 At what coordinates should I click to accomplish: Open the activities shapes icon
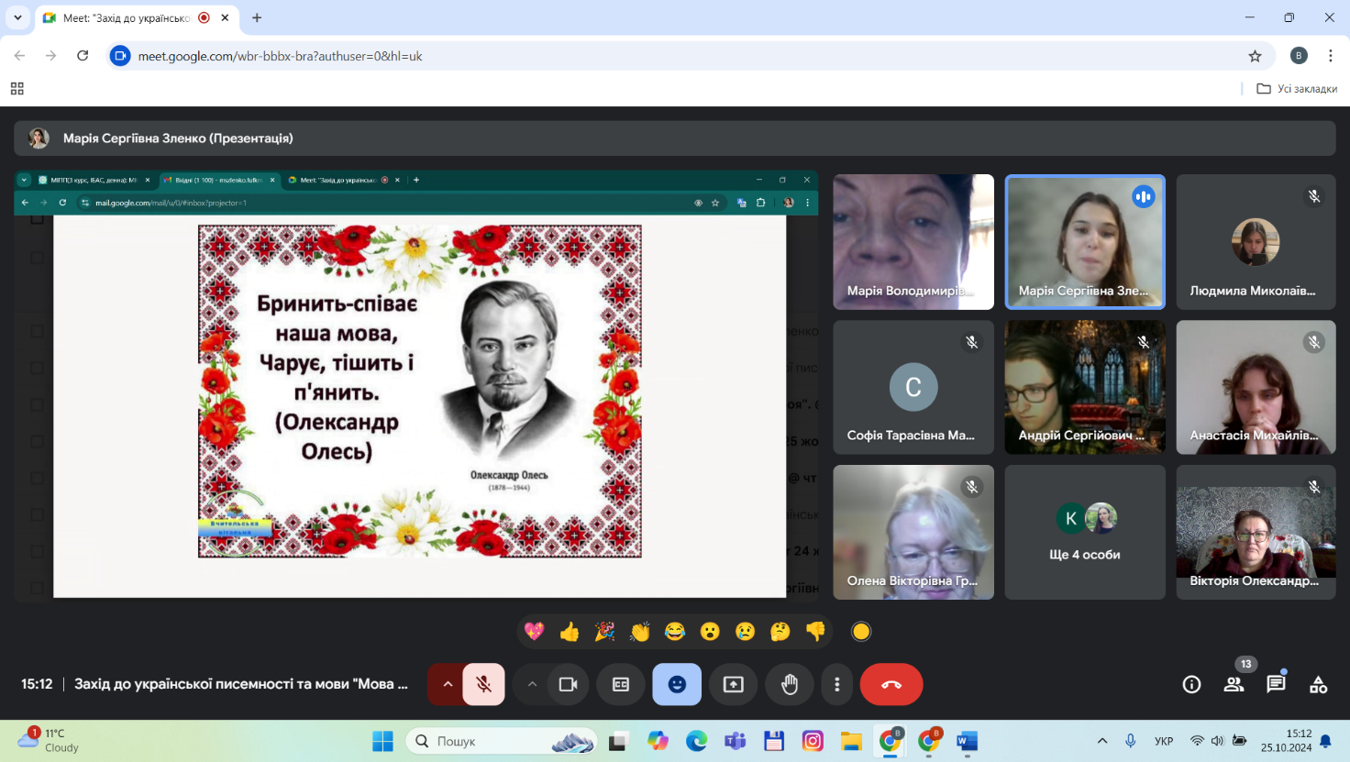[1318, 684]
